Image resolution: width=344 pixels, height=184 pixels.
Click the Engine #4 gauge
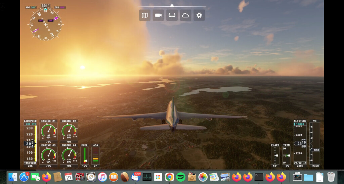(x=69, y=155)
